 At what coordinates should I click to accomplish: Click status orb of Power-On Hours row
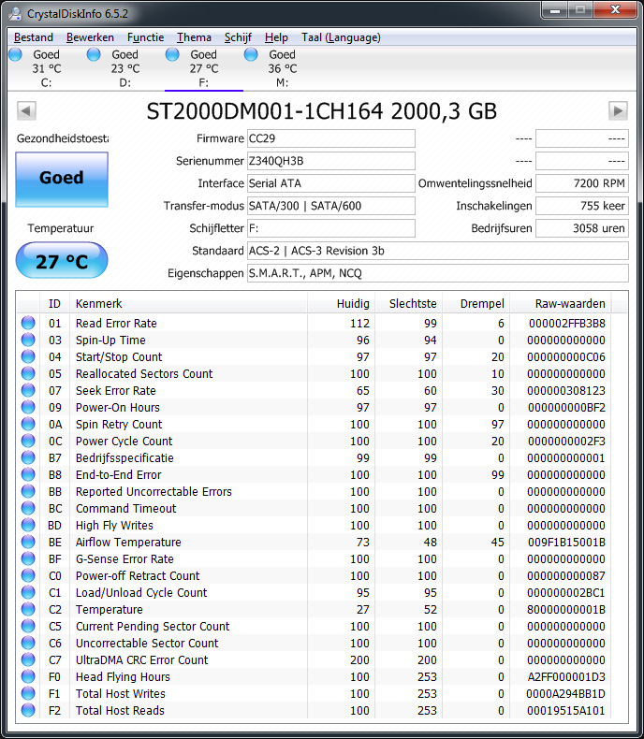pyautogui.click(x=28, y=407)
